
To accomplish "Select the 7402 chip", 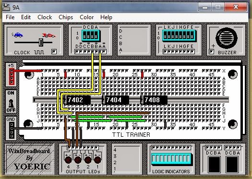I will coord(77,100).
